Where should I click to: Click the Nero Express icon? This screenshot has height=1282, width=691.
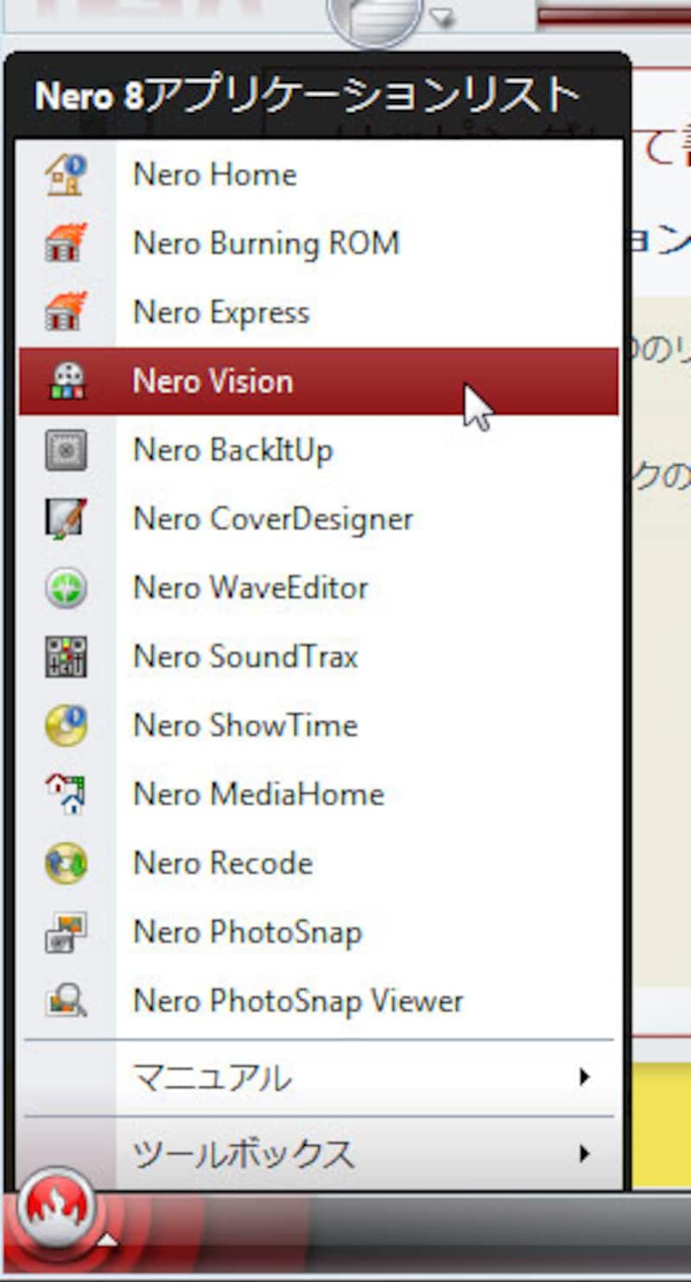click(x=66, y=313)
